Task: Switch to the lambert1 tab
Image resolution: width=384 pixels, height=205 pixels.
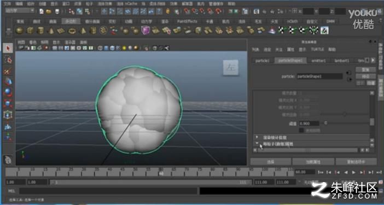Action: (x=342, y=61)
